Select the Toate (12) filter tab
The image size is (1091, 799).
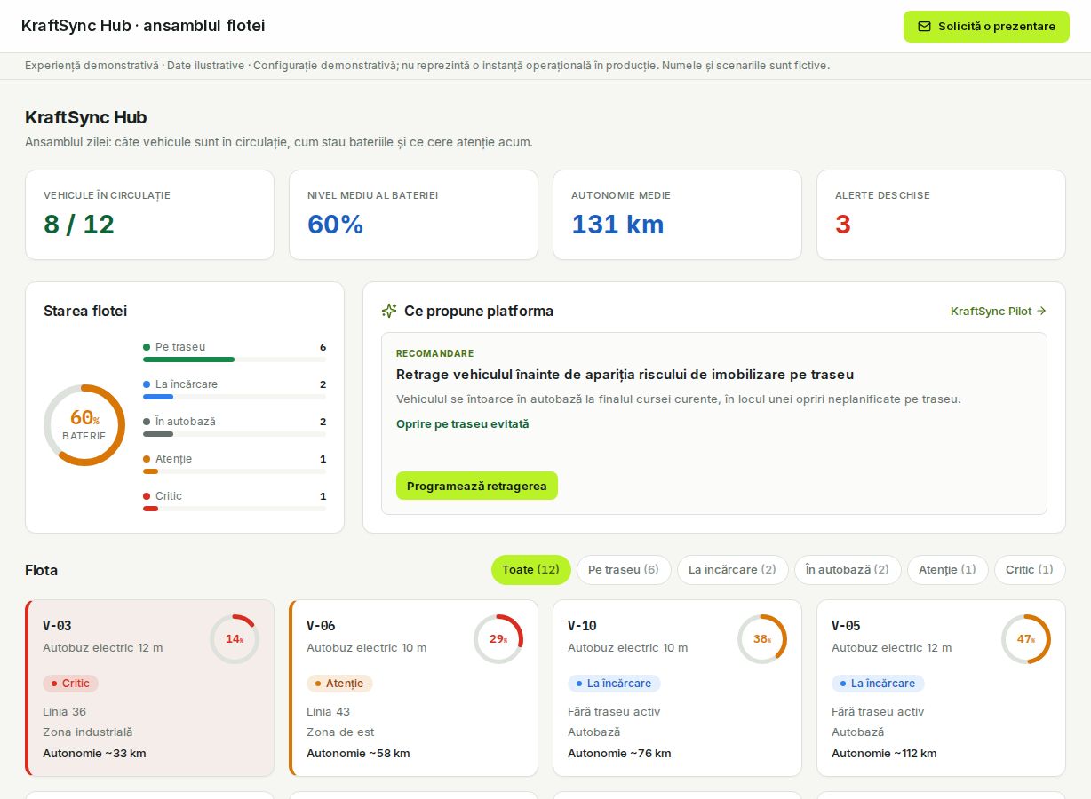coord(531,570)
